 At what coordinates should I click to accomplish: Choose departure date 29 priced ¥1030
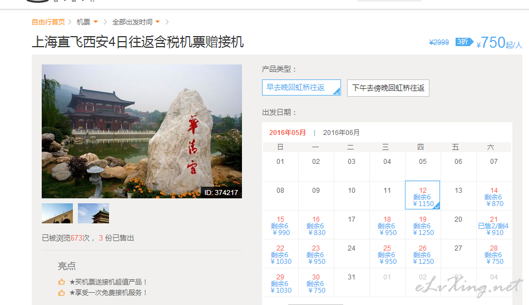click(x=280, y=283)
